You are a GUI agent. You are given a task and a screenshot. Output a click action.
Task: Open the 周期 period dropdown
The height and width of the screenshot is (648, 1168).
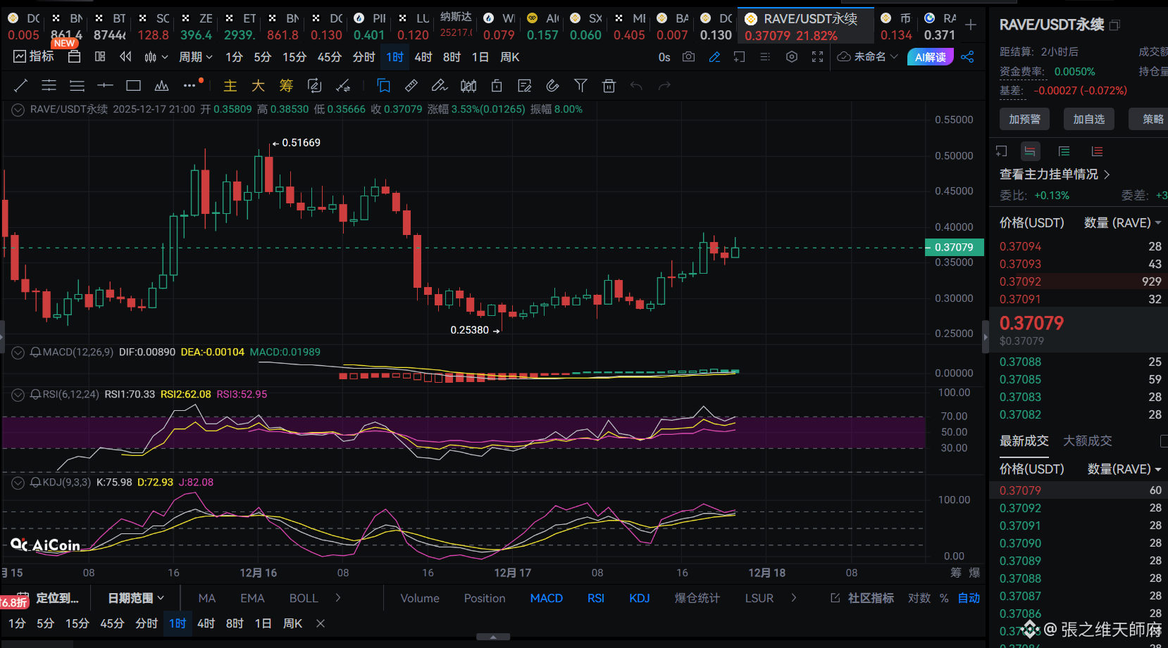click(196, 57)
